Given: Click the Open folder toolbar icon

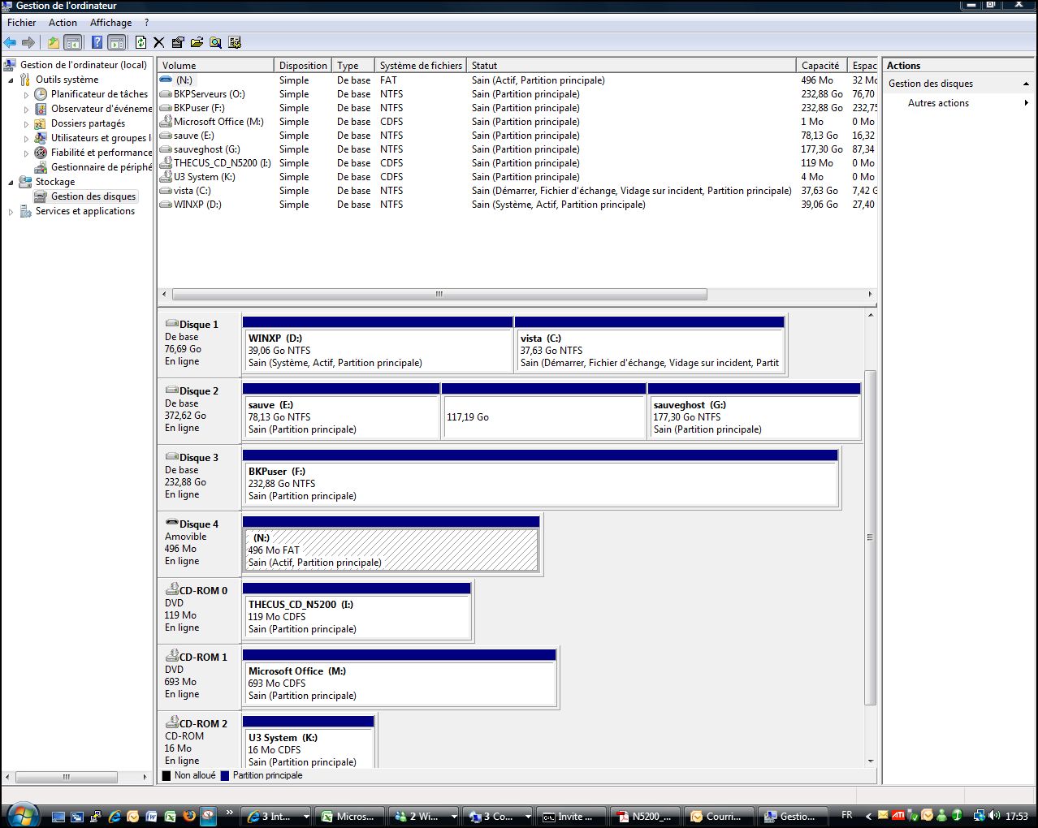Looking at the screenshot, I should click(197, 42).
